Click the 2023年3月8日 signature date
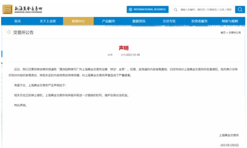Screen dimensions: 247x148 tap(230, 145)
